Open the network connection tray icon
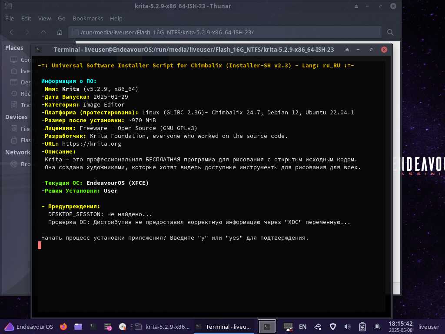Screen dimensions: 445x334 (x=318, y=327)
